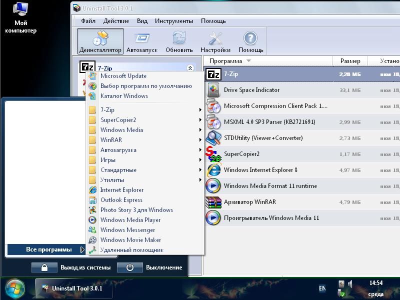Sort list by Программа column header
The height and width of the screenshot is (300, 400).
226,61
